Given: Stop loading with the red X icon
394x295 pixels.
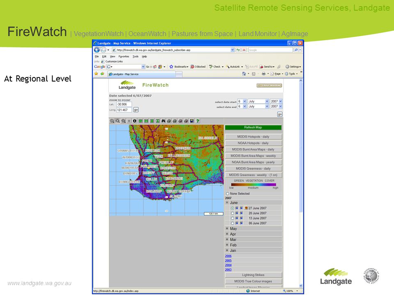Looking at the screenshot, I should point(244,50).
